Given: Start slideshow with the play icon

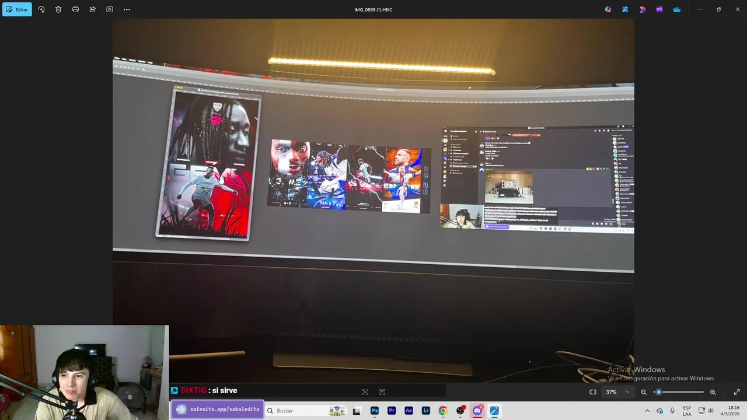Looking at the screenshot, I should tap(110, 9).
